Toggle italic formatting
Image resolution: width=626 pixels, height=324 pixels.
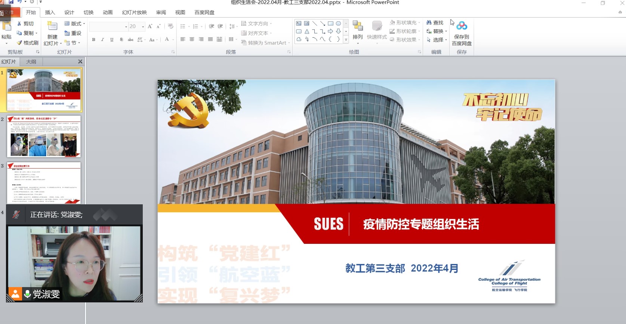(x=102, y=40)
